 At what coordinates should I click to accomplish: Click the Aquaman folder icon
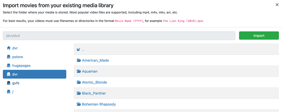pos(79,72)
